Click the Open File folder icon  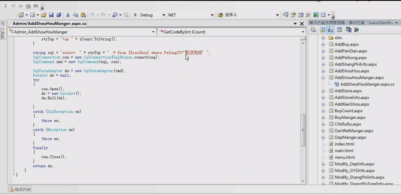(43, 15)
